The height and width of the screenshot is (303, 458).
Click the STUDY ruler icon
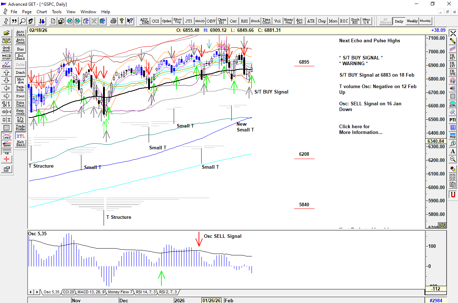(x=6, y=57)
